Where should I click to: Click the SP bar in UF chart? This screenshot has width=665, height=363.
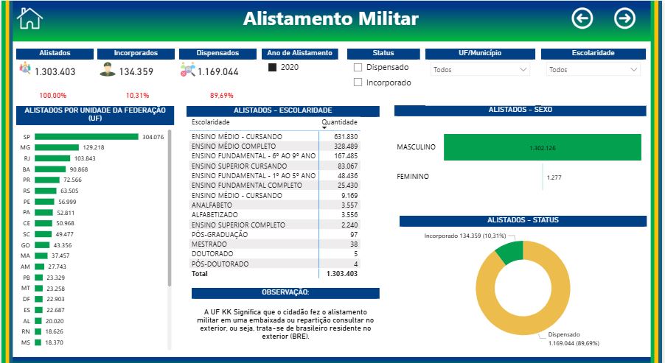86,137
